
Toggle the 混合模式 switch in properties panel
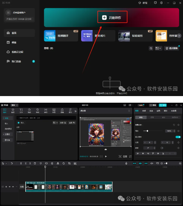[x=178, y=137]
